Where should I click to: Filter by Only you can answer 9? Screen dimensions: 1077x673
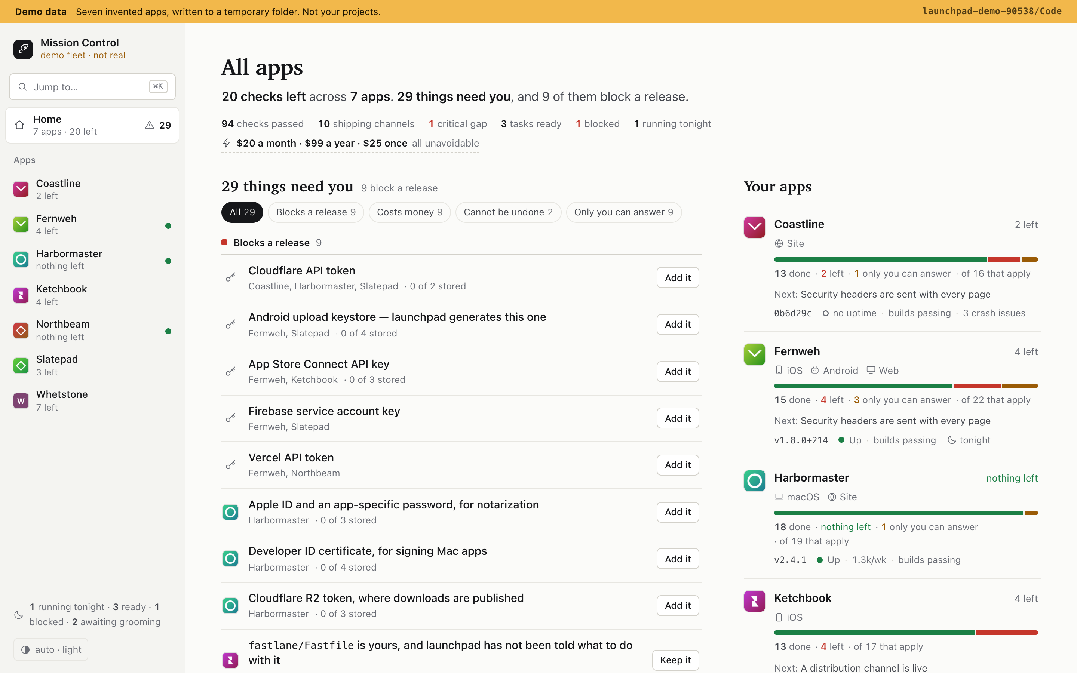point(623,212)
